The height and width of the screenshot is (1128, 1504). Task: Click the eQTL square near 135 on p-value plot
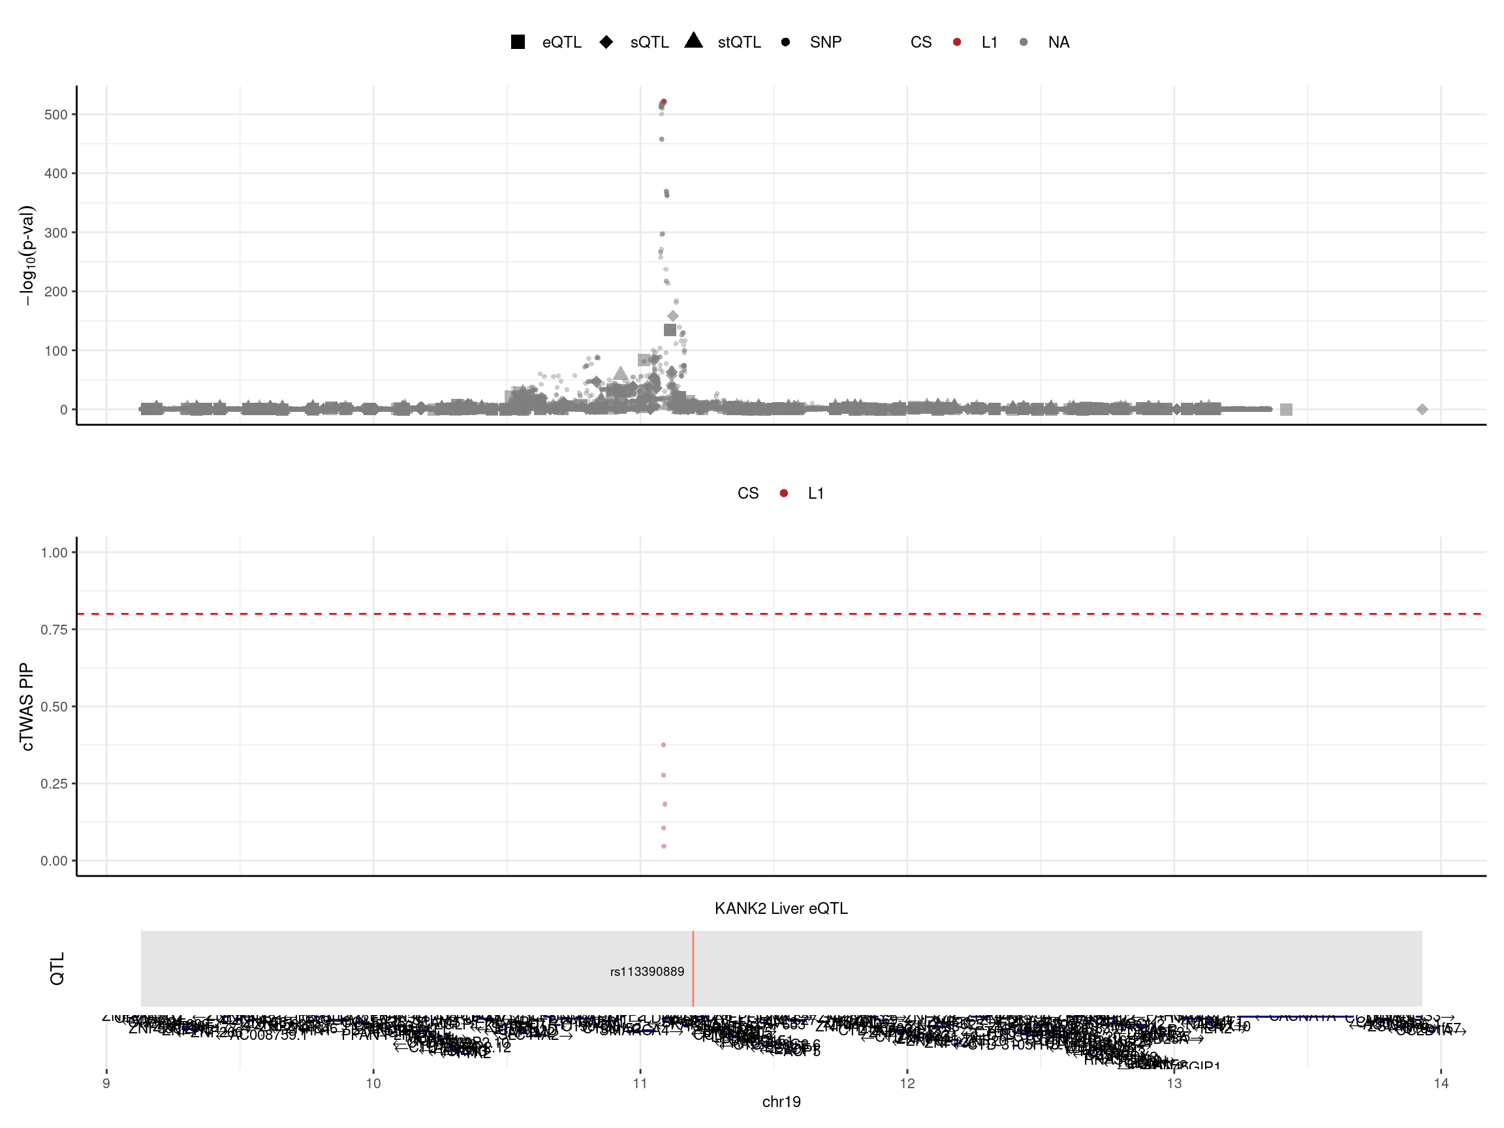coord(670,330)
